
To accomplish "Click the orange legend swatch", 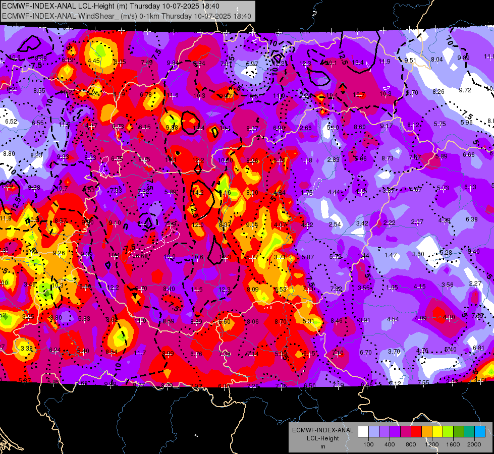I will point(427,431).
